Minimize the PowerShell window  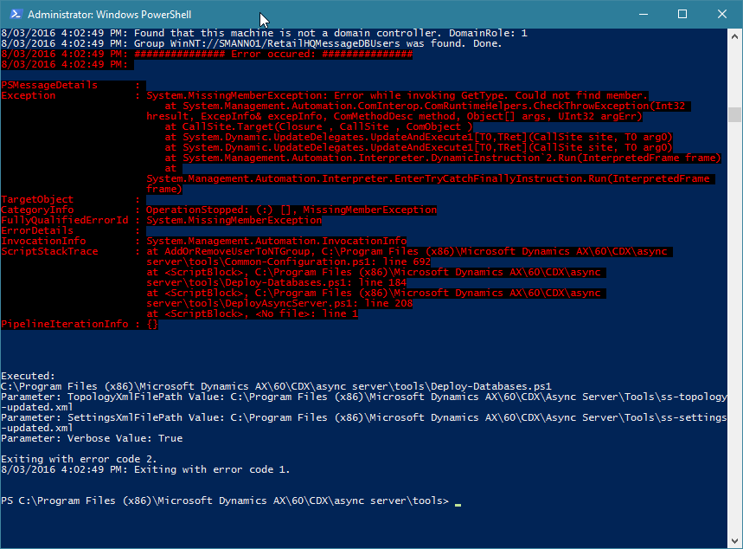pyautogui.click(x=644, y=14)
